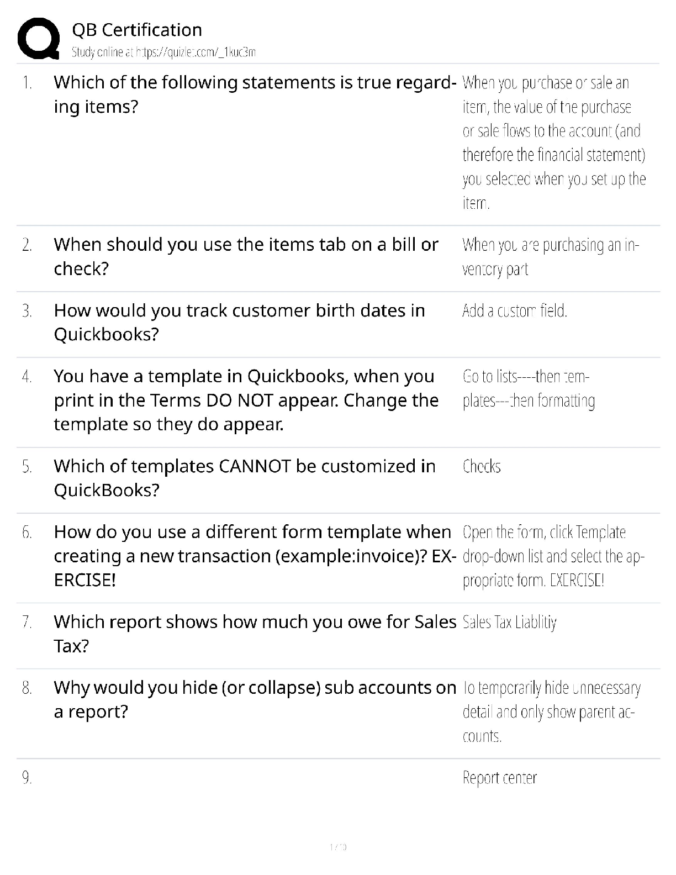The image size is (676, 875).
Task: Select question 6 about different form template
Action: click(x=254, y=556)
